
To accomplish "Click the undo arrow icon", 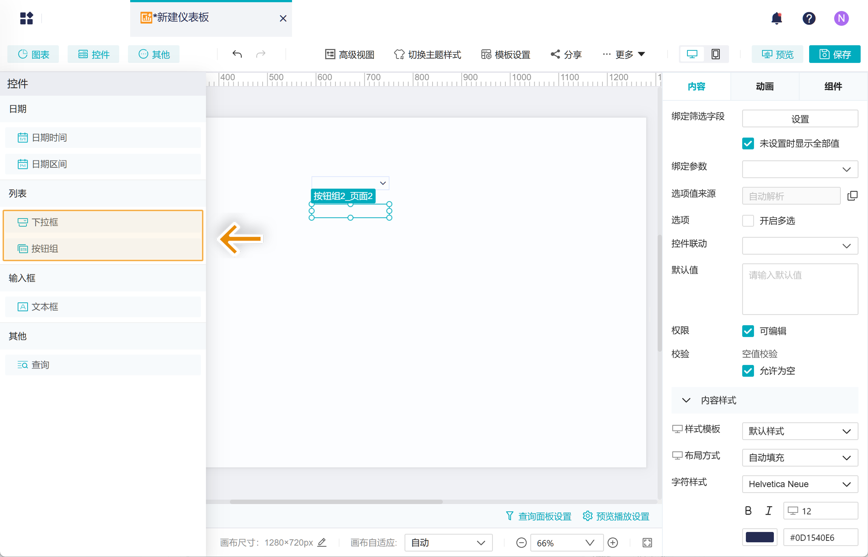I will coord(237,54).
